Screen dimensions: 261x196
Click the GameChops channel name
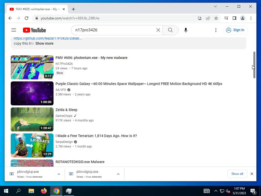click(x=64, y=116)
